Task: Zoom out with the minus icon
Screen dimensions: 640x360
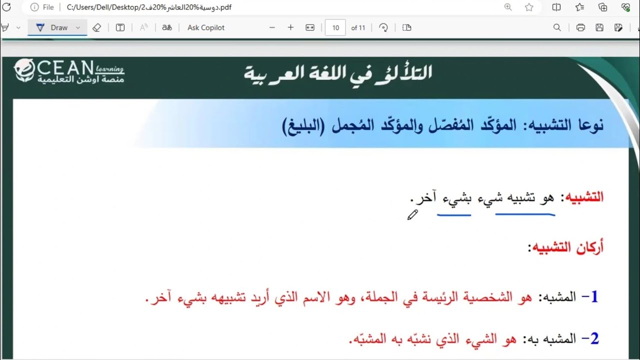Action: click(x=272, y=27)
